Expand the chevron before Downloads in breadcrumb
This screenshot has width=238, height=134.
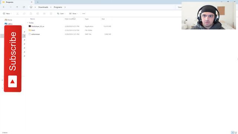coord(35,7)
